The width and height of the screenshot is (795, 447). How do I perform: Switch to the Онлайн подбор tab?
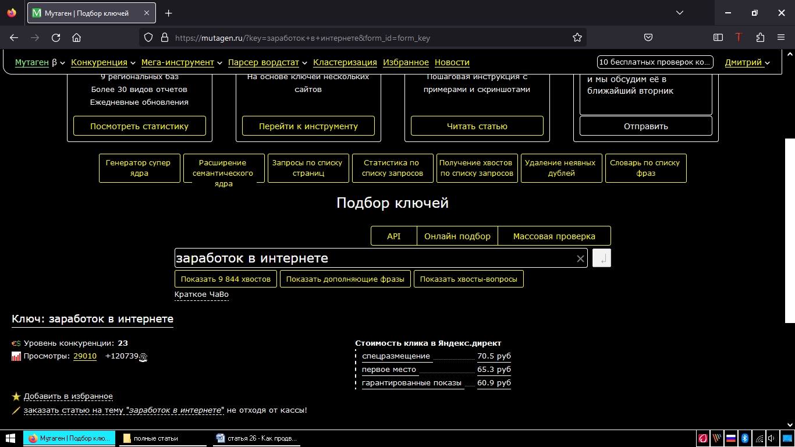[457, 236]
